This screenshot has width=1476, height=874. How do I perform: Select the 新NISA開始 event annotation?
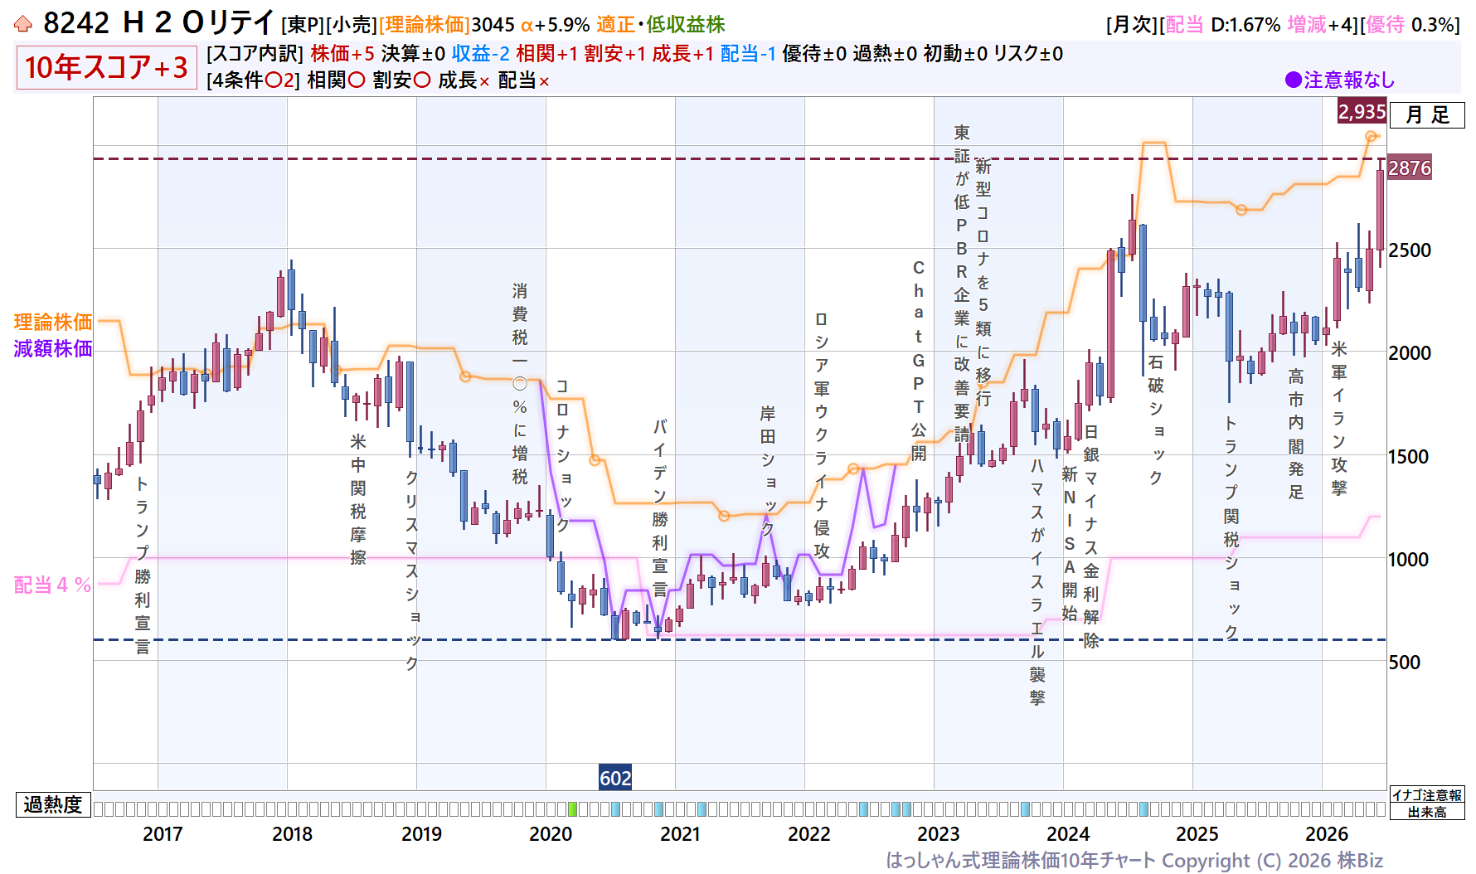1070,543
